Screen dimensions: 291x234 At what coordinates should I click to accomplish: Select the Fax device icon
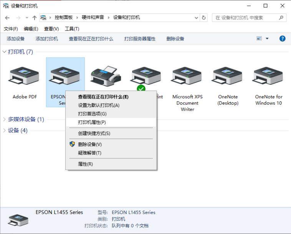pos(106,76)
